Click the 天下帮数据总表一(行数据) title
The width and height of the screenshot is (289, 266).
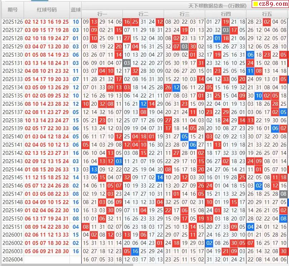(x=217, y=6)
